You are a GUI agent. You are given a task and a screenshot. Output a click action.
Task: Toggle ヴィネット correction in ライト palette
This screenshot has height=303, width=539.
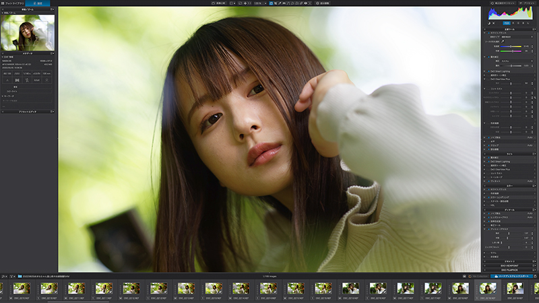coord(488,181)
